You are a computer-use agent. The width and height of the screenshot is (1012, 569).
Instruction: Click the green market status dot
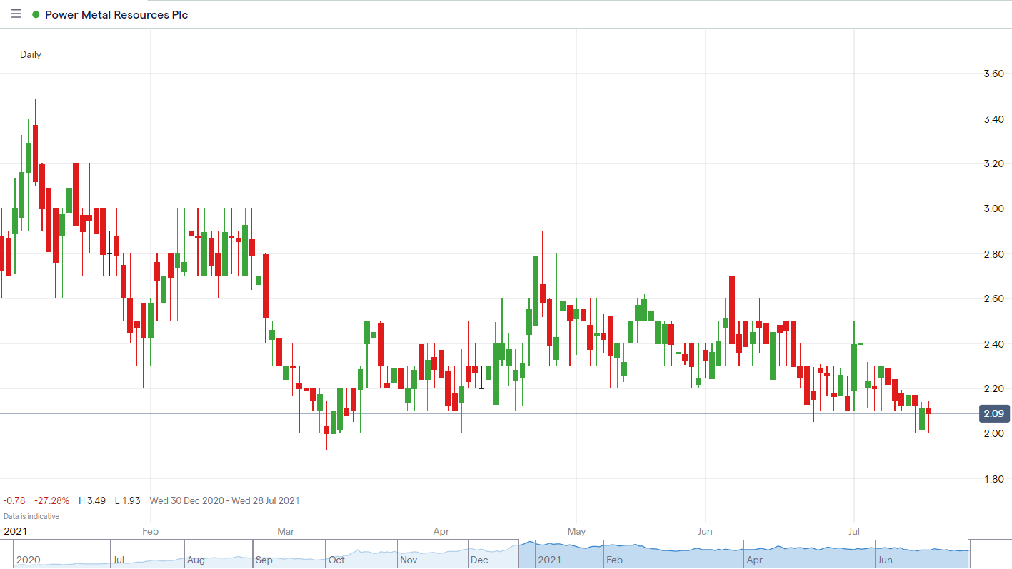[x=36, y=14]
